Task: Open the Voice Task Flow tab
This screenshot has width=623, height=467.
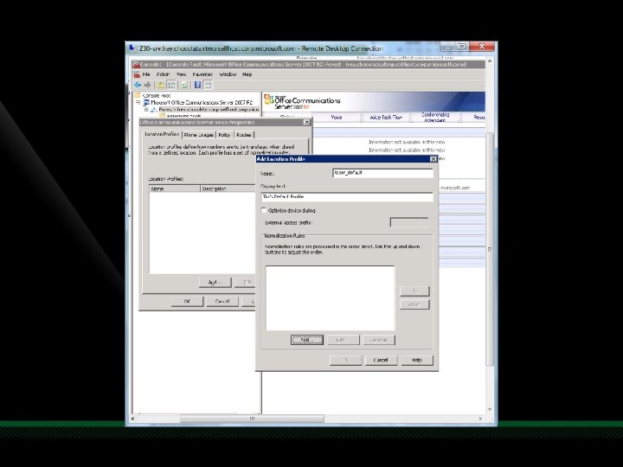Action: (386, 117)
